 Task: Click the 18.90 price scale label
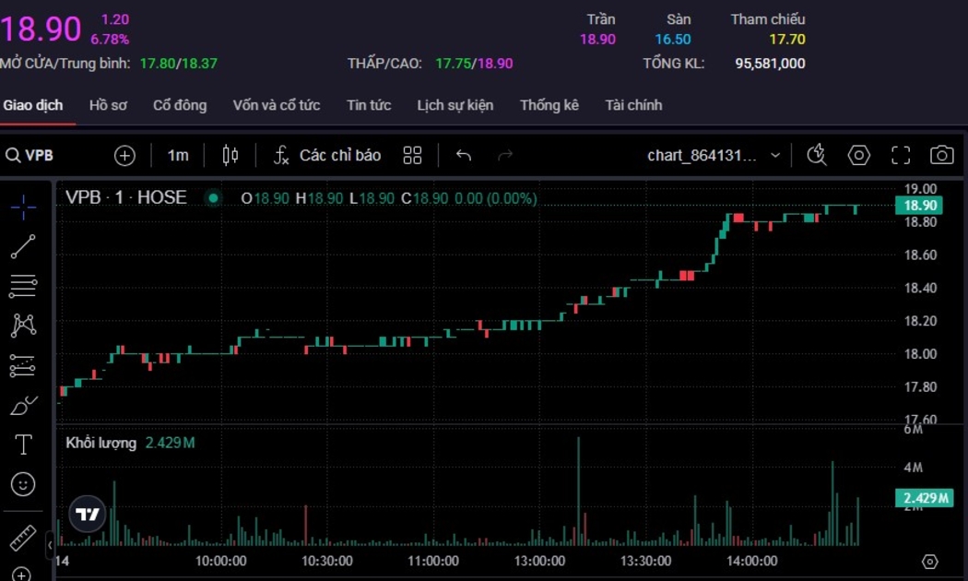[x=922, y=206]
